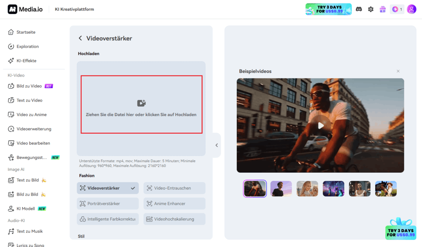
Task: Click the Media.io logo
Action: pyautogui.click(x=25, y=9)
